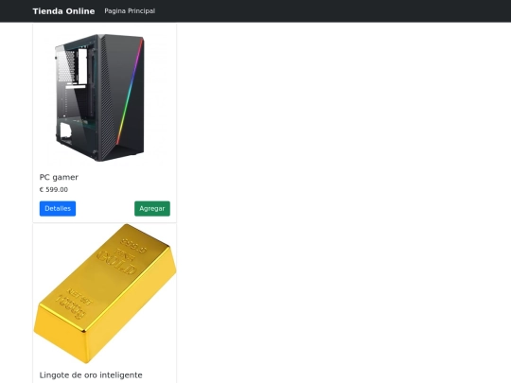The image size is (511, 383).
Task: Click the 1000g engraving on gold bar
Action: [x=72, y=307]
